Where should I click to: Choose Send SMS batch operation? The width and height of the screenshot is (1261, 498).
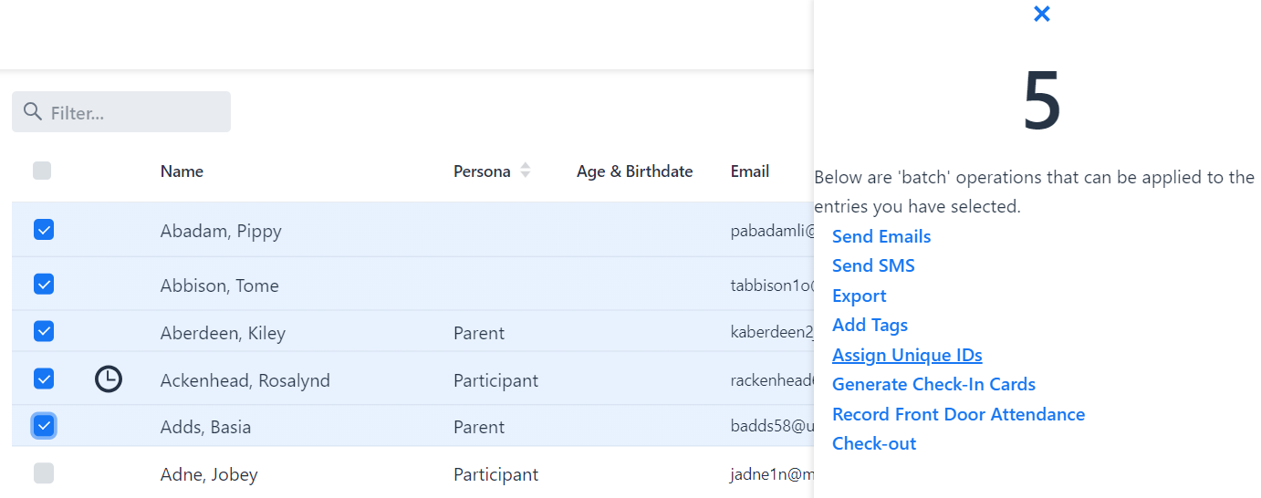(x=872, y=265)
